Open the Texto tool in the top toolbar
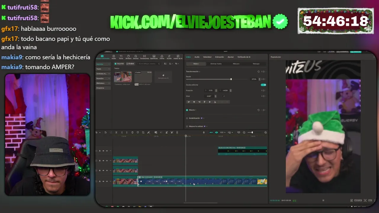This screenshot has height=213, width=379. pyautogui.click(x=121, y=57)
